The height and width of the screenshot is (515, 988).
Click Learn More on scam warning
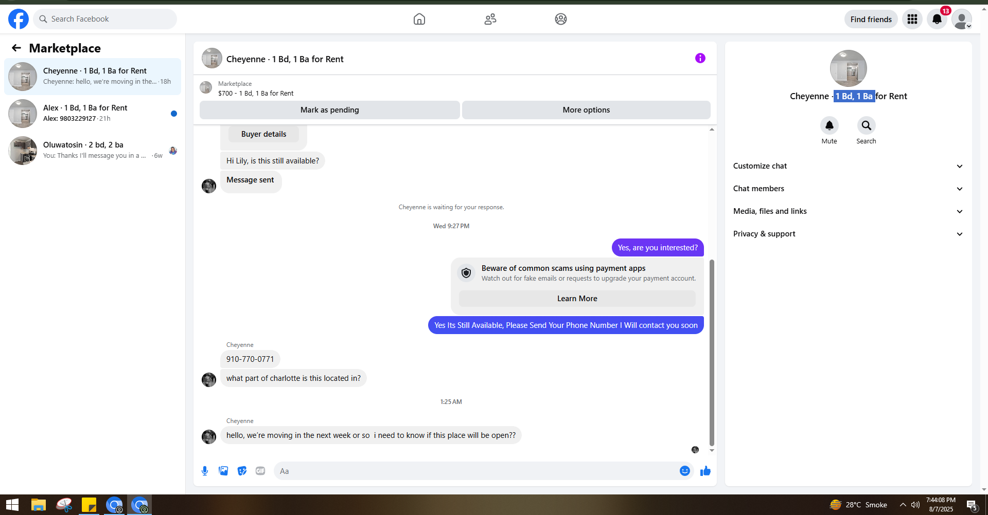tap(577, 299)
